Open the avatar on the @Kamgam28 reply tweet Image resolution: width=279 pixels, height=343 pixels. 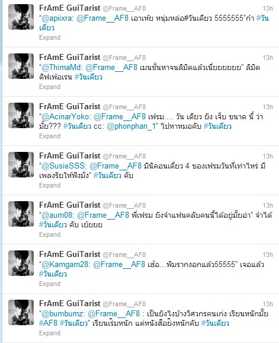(x=21, y=263)
